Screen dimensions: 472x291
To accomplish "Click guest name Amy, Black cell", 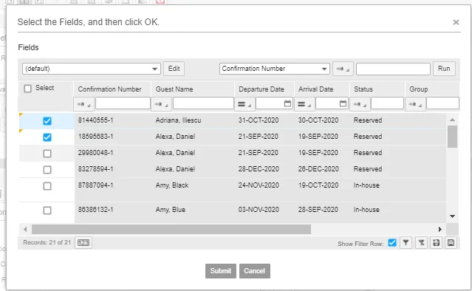I will [x=172, y=185].
